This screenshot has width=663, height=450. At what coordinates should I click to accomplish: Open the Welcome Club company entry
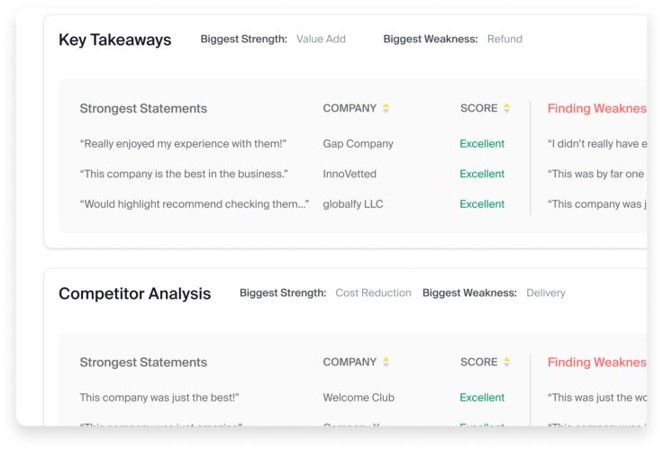tap(359, 398)
